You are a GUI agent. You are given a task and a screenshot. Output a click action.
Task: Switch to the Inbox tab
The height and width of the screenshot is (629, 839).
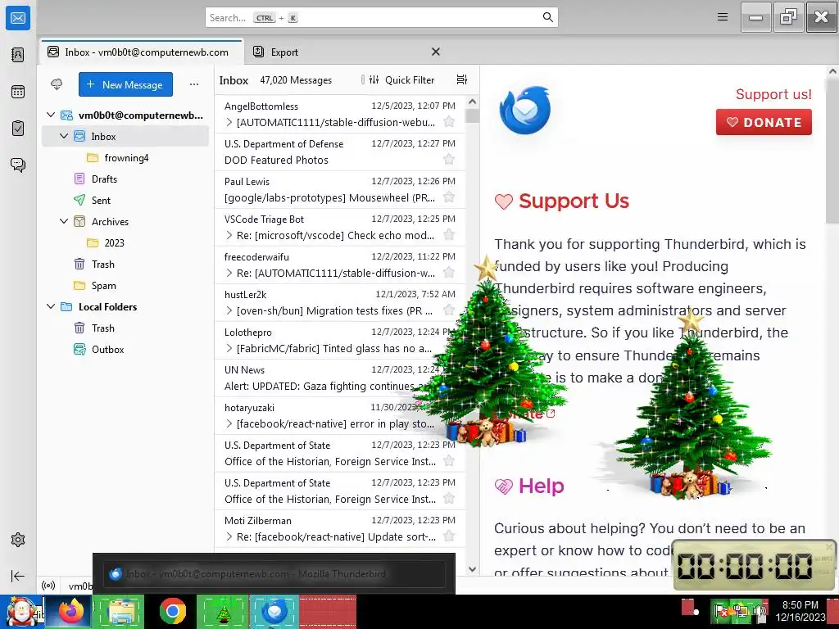point(142,52)
